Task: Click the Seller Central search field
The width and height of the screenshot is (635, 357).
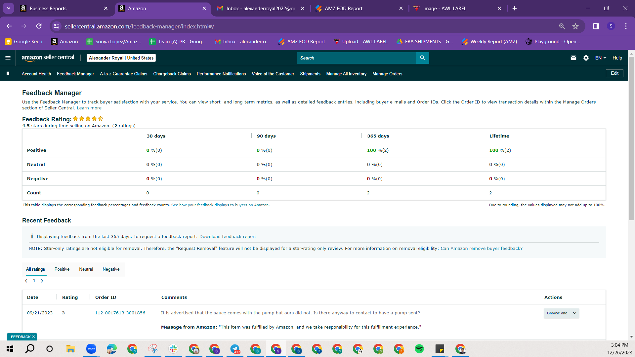Action: [357, 58]
